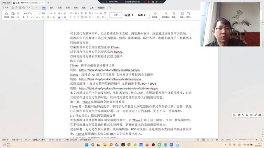This screenshot has height=148, width=264.
Task: Click the Increase font size icon
Action: tap(51, 14)
